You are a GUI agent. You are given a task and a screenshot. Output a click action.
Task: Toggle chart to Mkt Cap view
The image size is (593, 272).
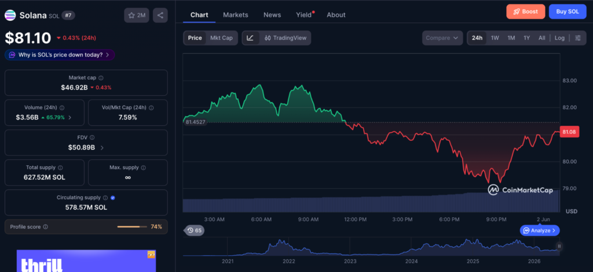pyautogui.click(x=221, y=38)
